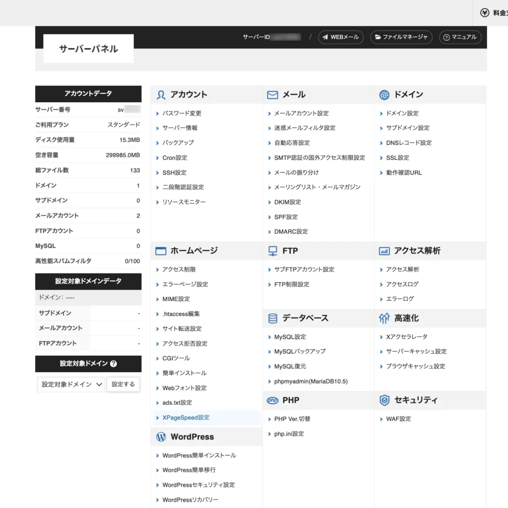The height and width of the screenshot is (508, 508).
Task: Click the mail envelope icon in header
Action: pyautogui.click(x=272, y=95)
